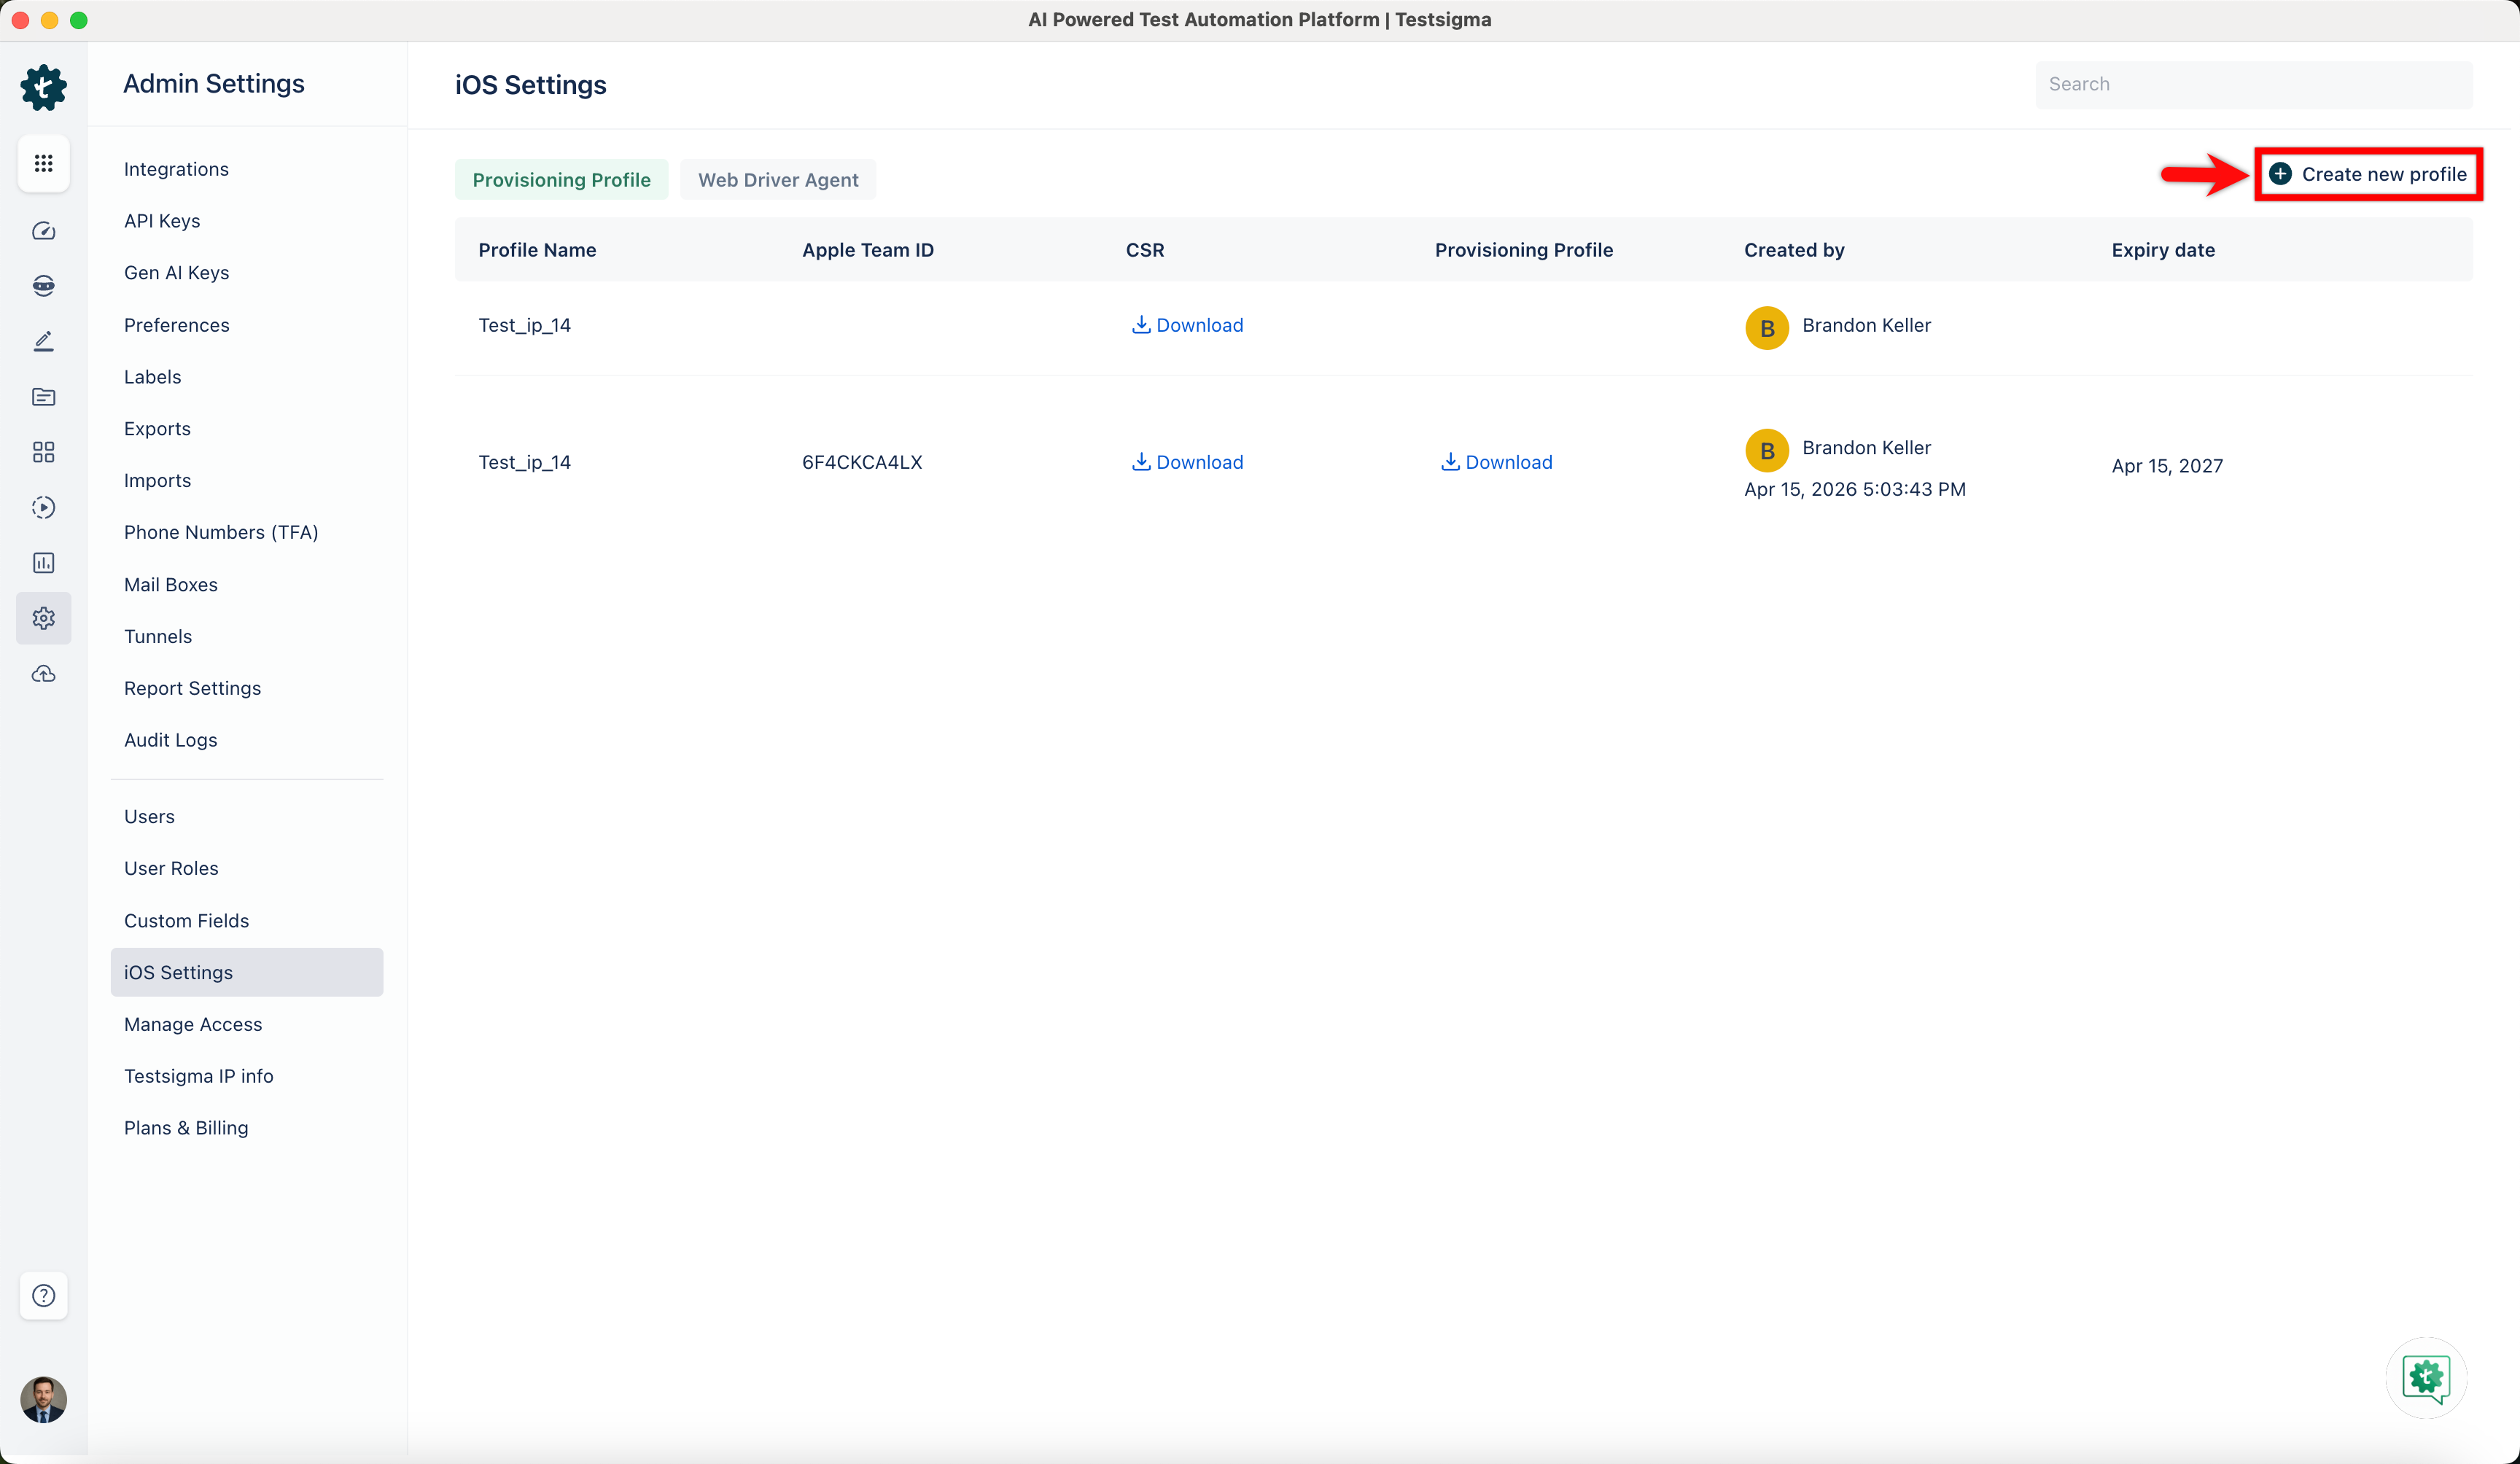Open the bar chart reports icon
This screenshot has height=1464, width=2520.
pyautogui.click(x=43, y=563)
